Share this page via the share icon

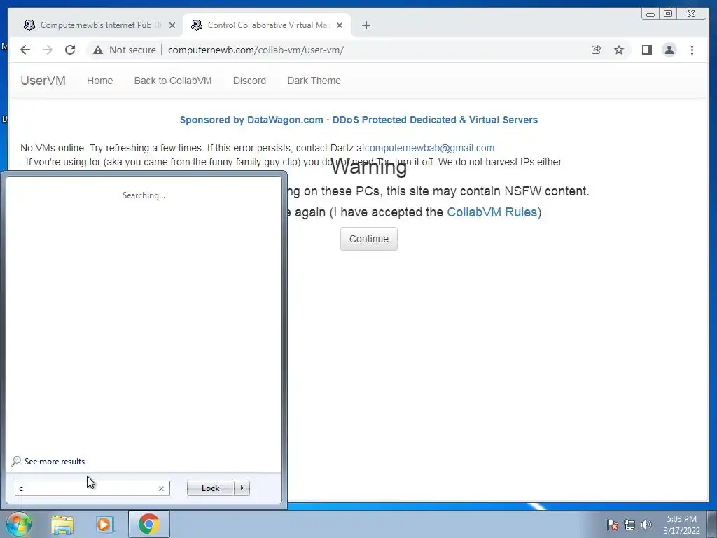[596, 50]
